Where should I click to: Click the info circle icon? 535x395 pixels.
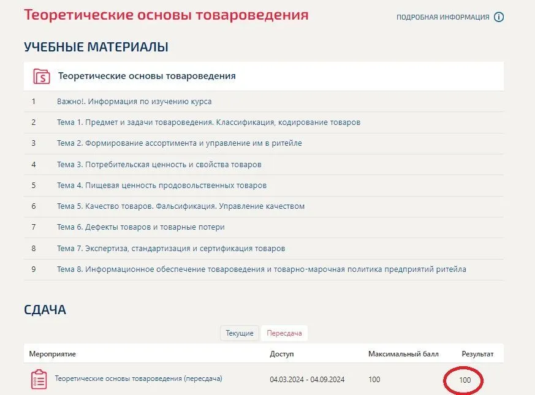[499, 17]
